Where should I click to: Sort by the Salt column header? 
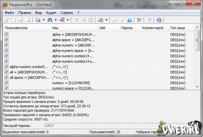pyautogui.click(x=108, y=28)
